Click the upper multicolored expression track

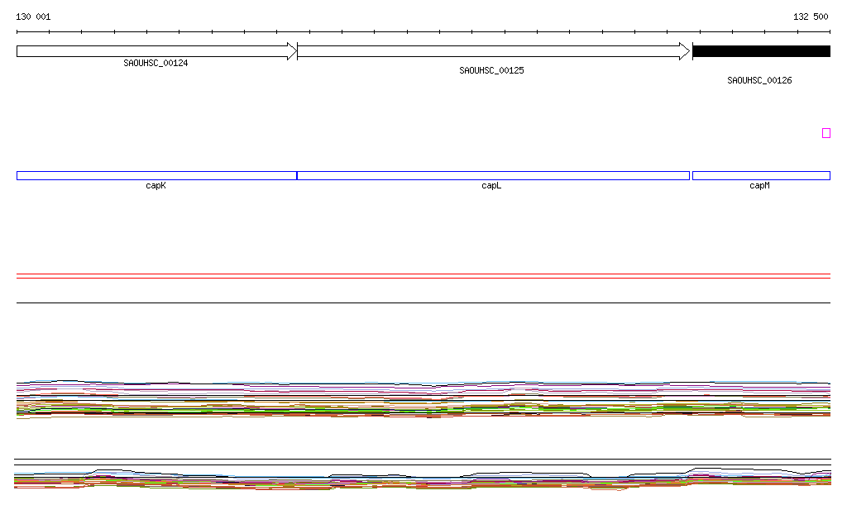[x=423, y=398]
